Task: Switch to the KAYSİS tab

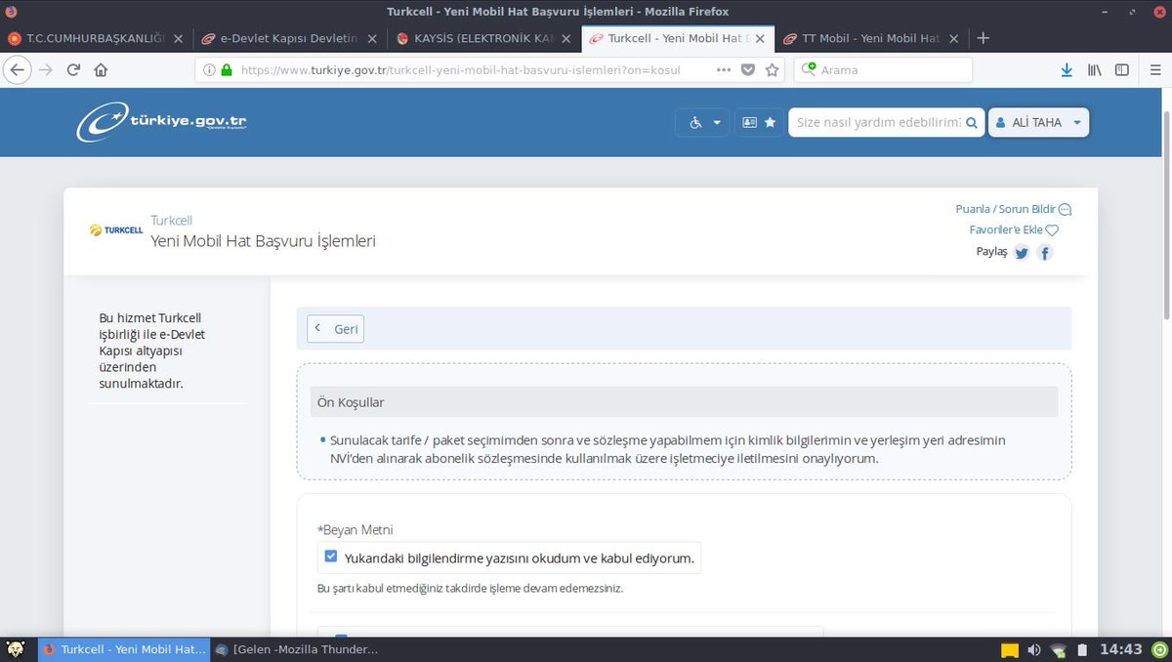Action: tap(482, 38)
